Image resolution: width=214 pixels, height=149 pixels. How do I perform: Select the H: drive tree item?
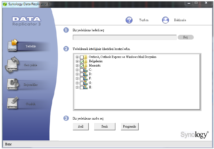coord(91,87)
